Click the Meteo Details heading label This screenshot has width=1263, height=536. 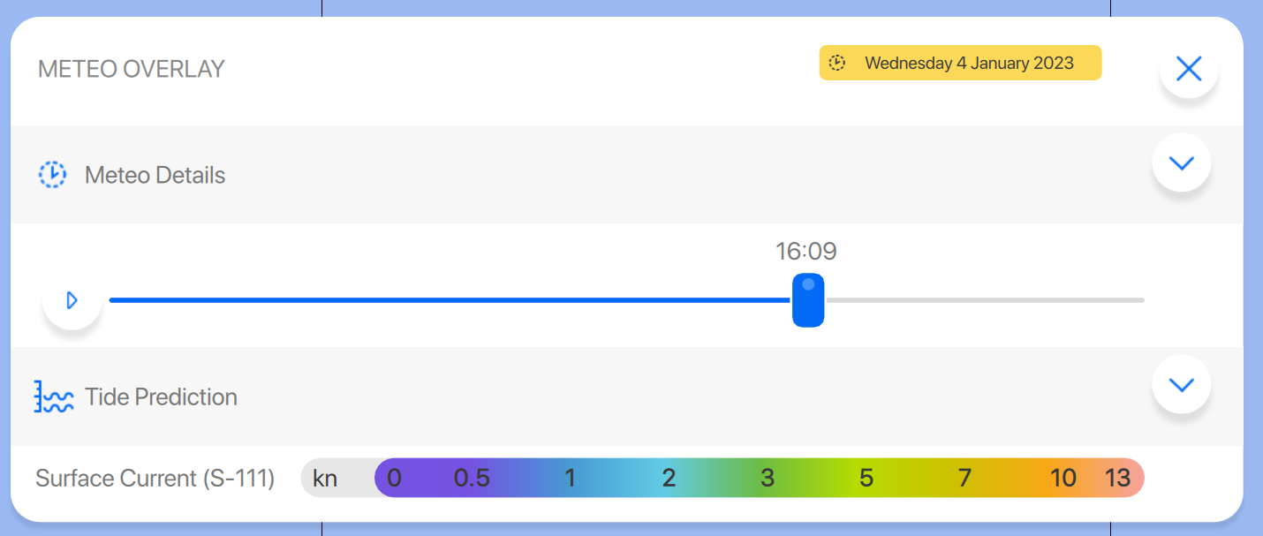155,175
